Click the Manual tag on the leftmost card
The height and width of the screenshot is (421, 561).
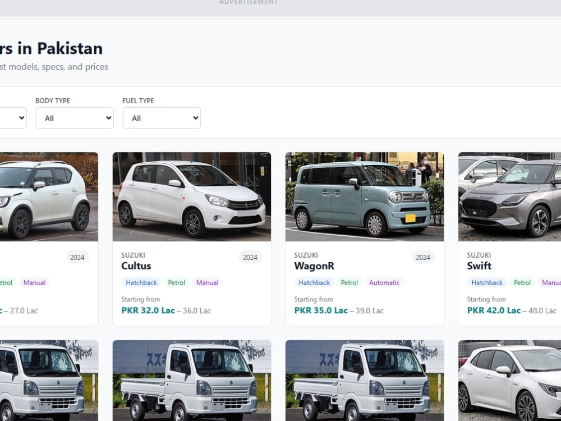(34, 282)
